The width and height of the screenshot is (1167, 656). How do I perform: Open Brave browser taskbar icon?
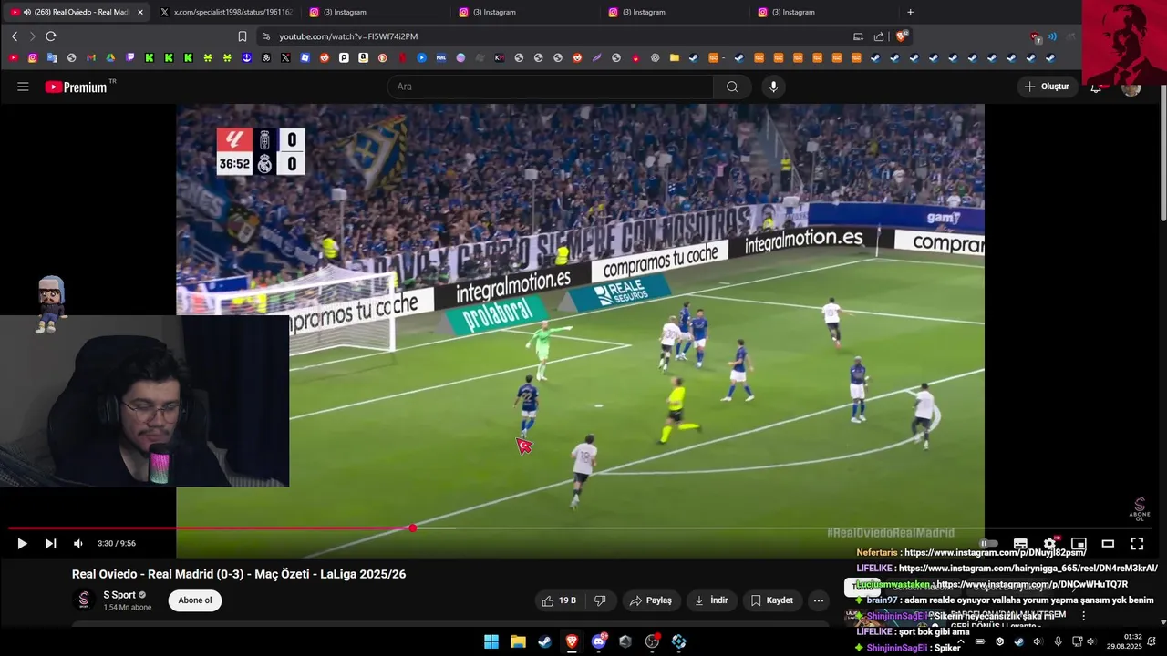coord(572,641)
